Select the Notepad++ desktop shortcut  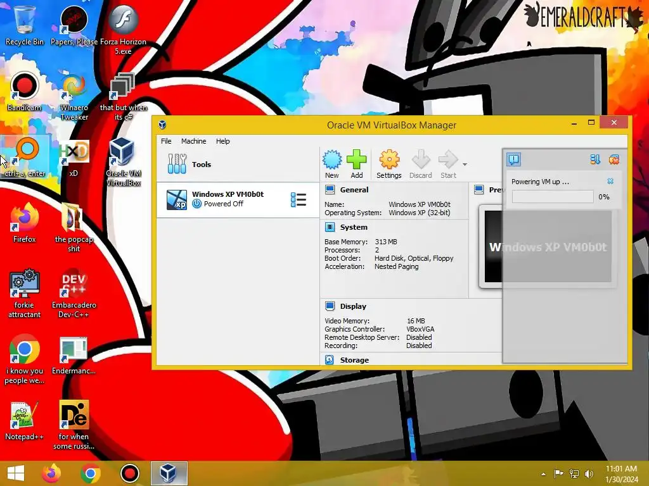click(25, 421)
